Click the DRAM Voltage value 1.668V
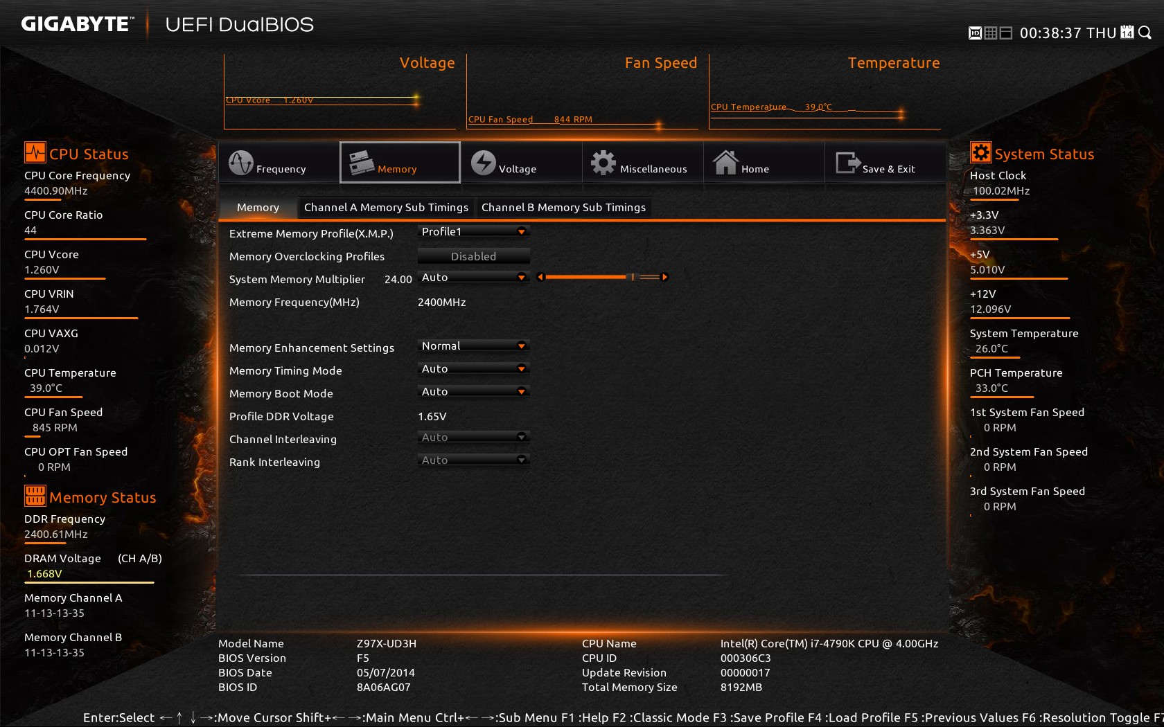This screenshot has width=1164, height=727. 45,574
